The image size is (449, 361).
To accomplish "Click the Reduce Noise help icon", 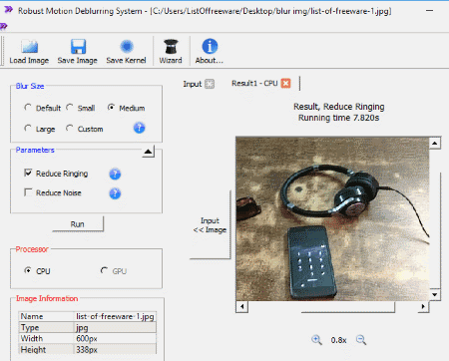I will [x=115, y=193].
